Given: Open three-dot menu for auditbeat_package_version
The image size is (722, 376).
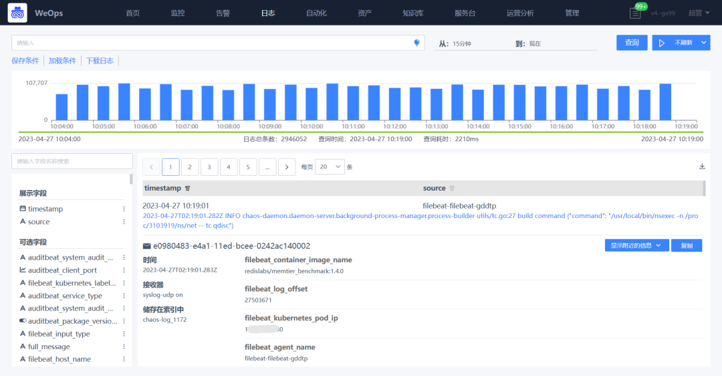Looking at the screenshot, I should tap(124, 321).
